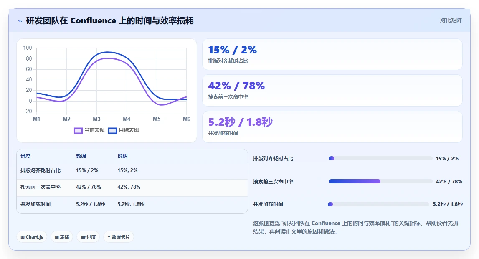
Task: Click the 数据 column header
Action: click(x=81, y=156)
